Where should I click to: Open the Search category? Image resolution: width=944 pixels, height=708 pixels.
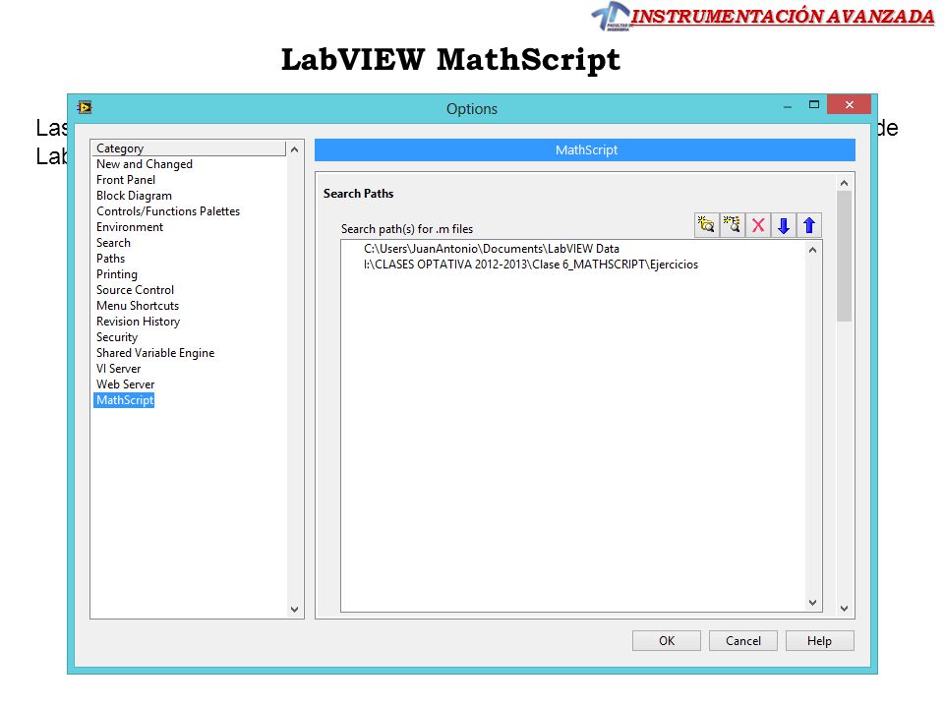[113, 242]
